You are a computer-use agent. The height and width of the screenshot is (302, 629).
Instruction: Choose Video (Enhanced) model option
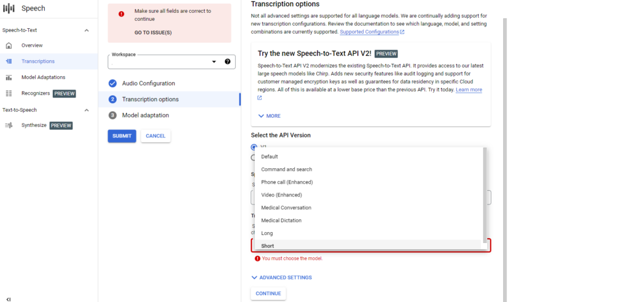pos(369,195)
